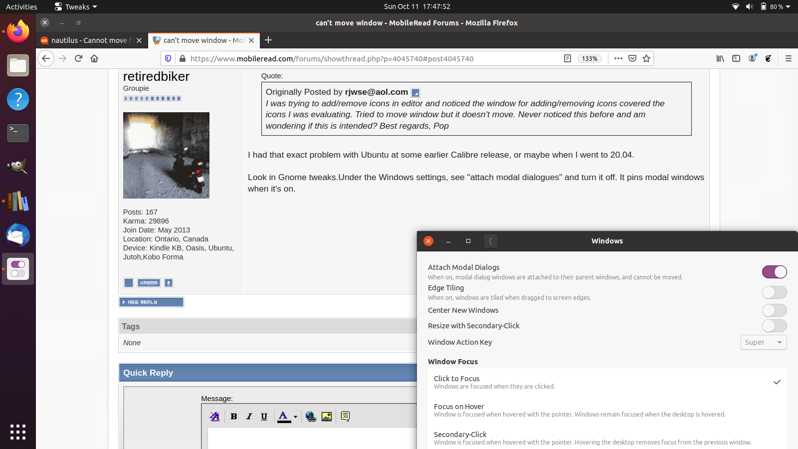Click the Remove Text Formatting icon

[214, 416]
